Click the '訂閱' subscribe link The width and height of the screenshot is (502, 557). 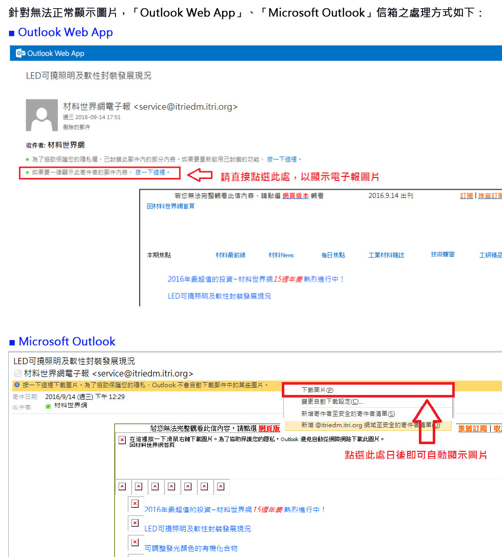467,196
